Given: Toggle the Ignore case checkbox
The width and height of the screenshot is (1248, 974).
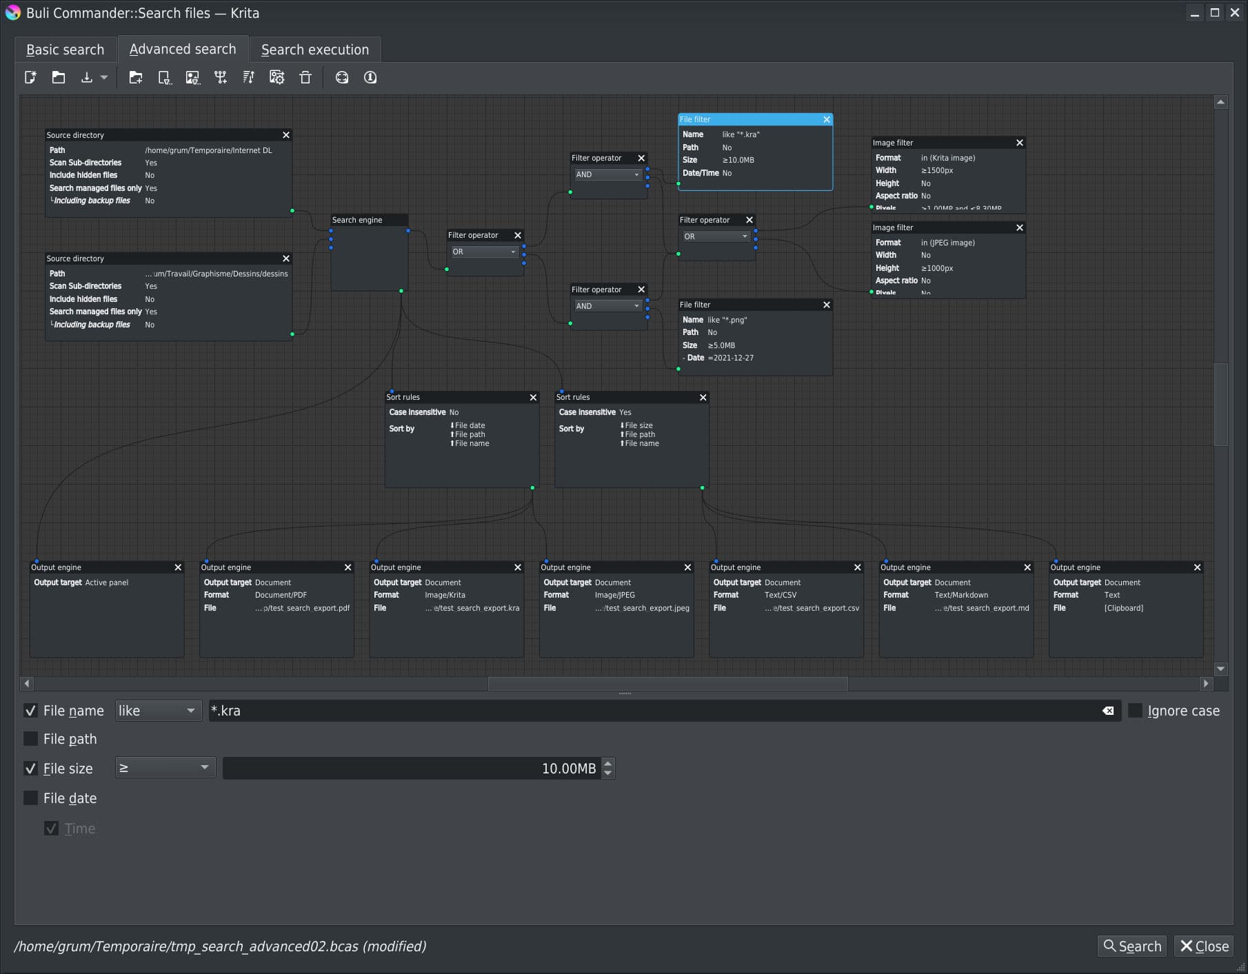Looking at the screenshot, I should [1135, 711].
